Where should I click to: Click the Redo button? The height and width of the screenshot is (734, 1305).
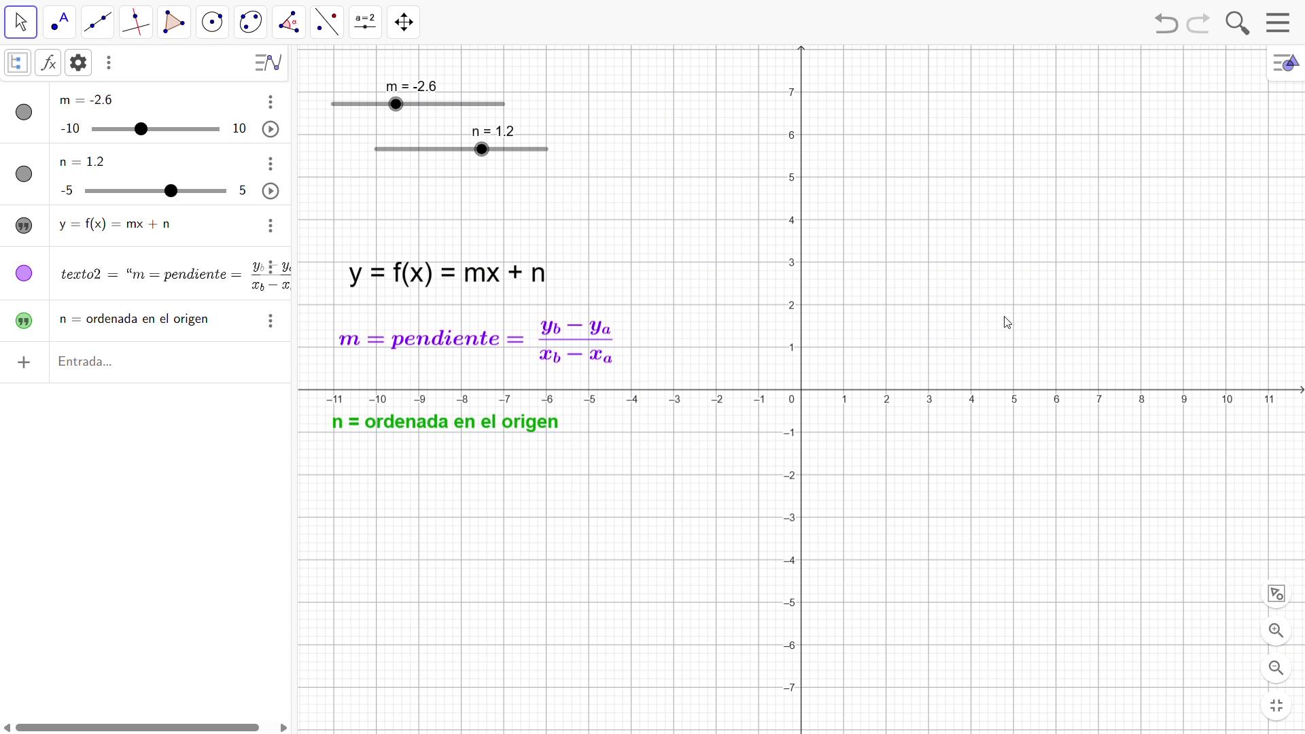1199,23
